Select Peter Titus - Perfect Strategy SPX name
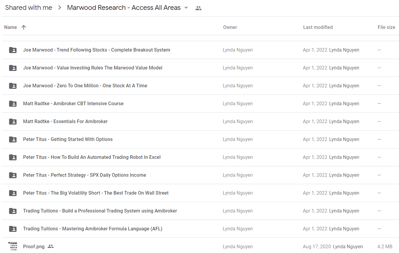Image resolution: width=399 pixels, height=253 pixels. pos(85,175)
